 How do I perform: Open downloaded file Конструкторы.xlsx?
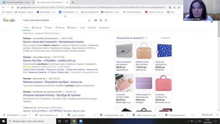tap(176, 115)
